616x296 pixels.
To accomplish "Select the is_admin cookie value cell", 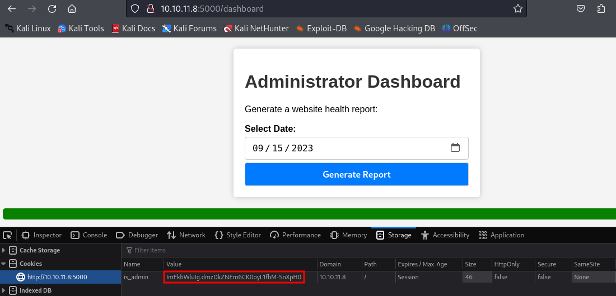I will pyautogui.click(x=234, y=277).
